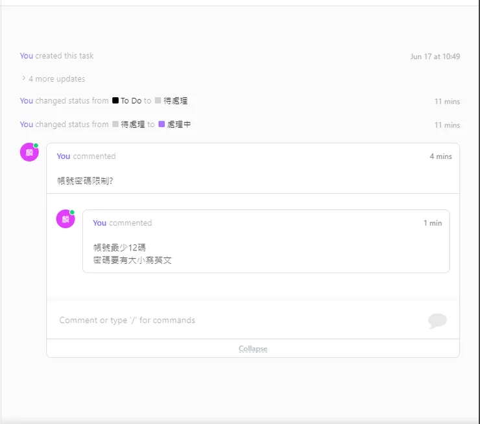Click the 4 more updates text

pos(57,79)
